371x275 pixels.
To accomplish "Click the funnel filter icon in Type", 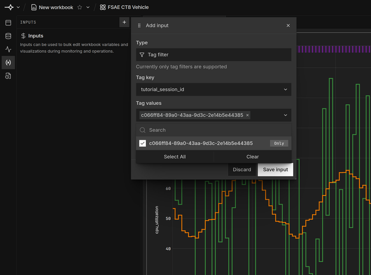I will point(142,55).
